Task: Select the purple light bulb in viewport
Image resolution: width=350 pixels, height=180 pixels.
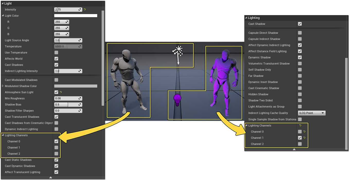Action: 177,100
